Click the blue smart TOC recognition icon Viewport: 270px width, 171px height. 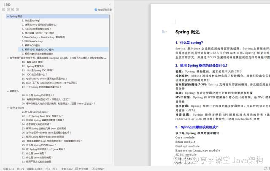click(x=96, y=10)
